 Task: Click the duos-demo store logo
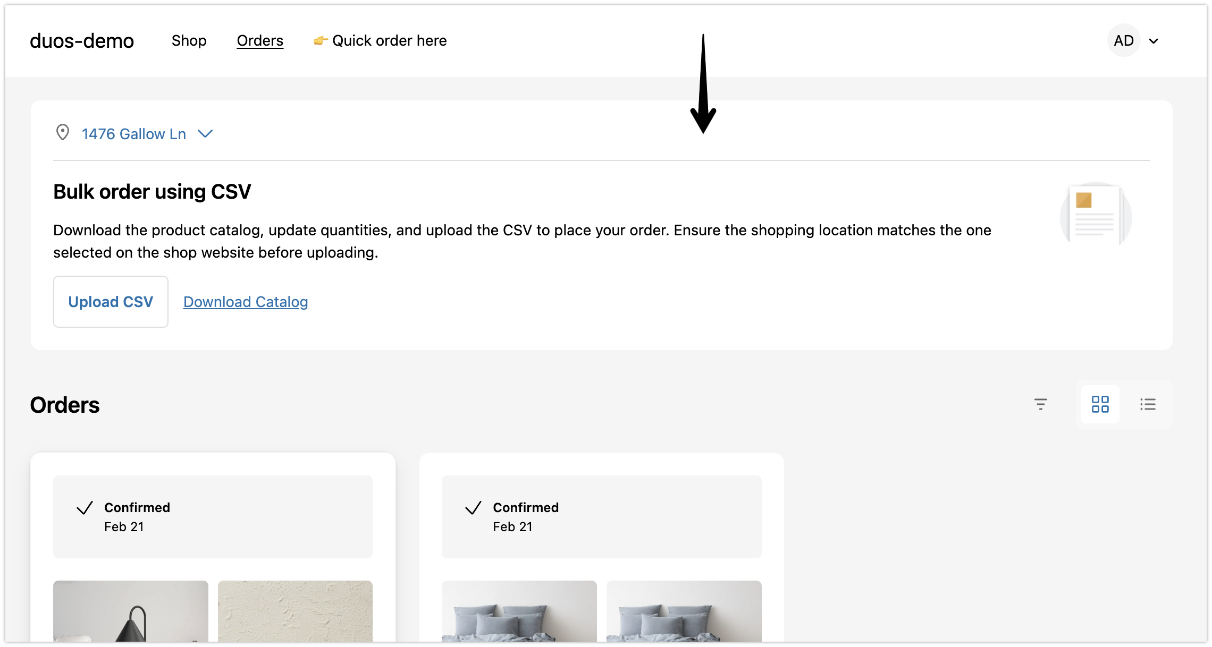[82, 41]
